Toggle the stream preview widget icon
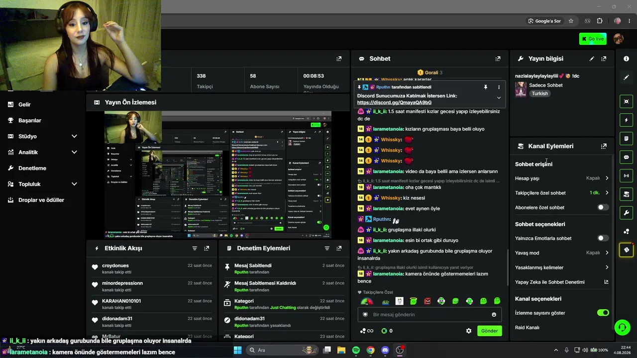The width and height of the screenshot is (637, 358). coord(626,101)
